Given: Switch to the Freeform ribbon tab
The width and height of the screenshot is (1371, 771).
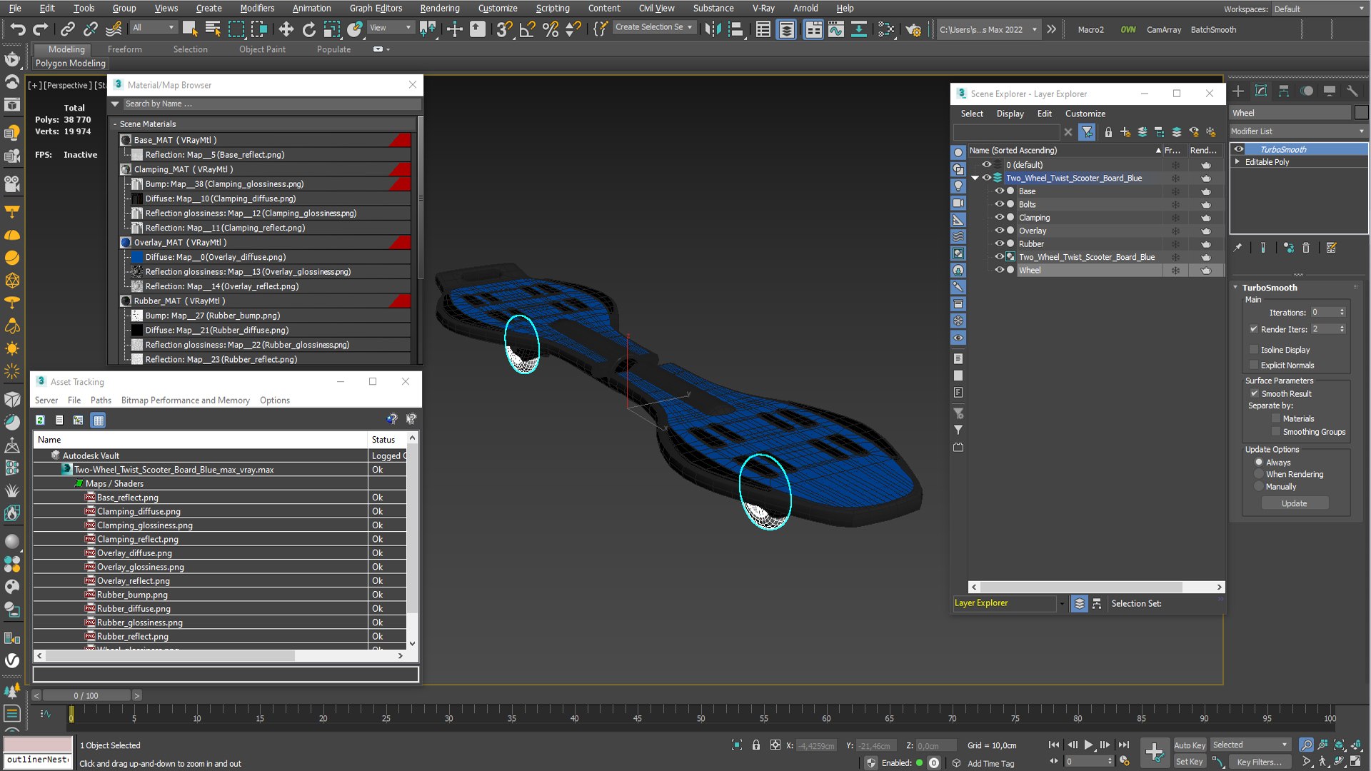Looking at the screenshot, I should point(124,49).
